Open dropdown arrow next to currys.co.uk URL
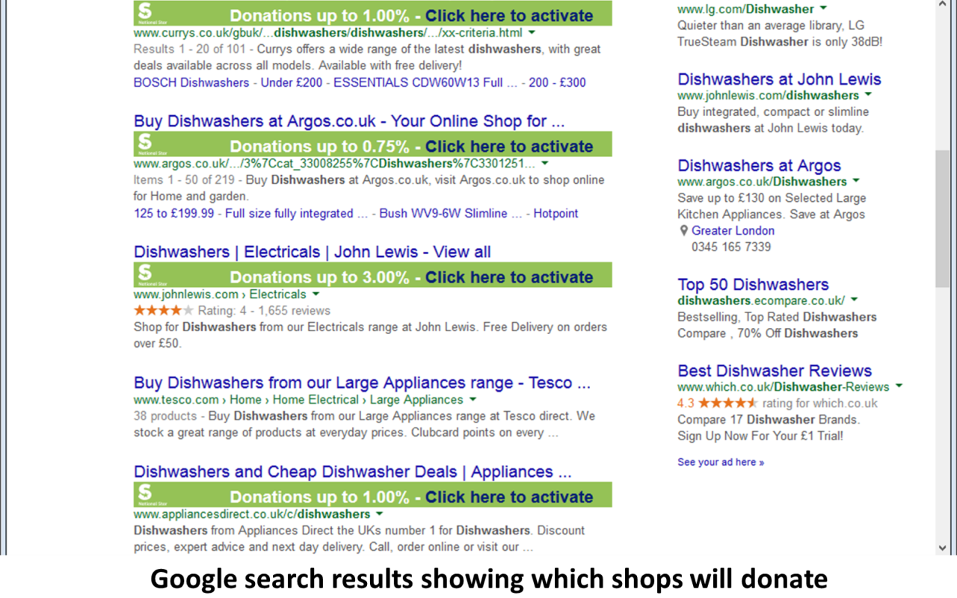This screenshot has height=598, width=957. click(x=532, y=33)
